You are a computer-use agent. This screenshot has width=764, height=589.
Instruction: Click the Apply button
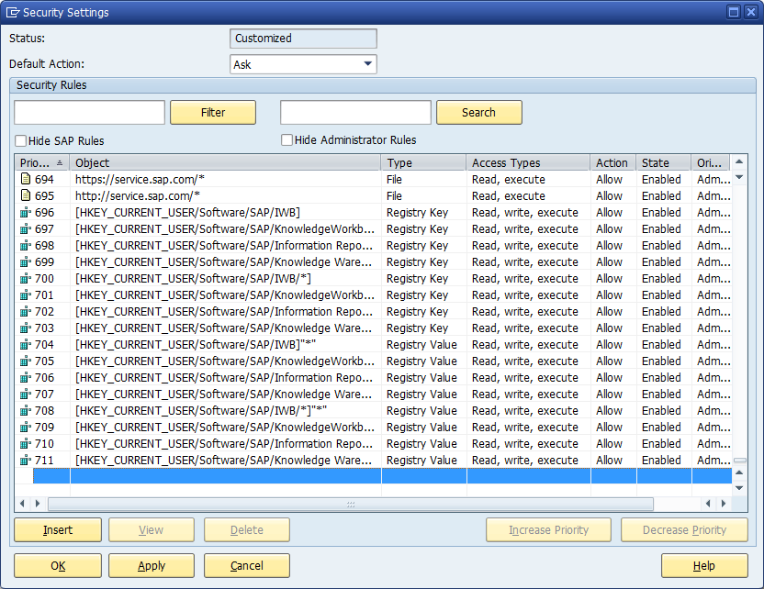click(x=152, y=566)
